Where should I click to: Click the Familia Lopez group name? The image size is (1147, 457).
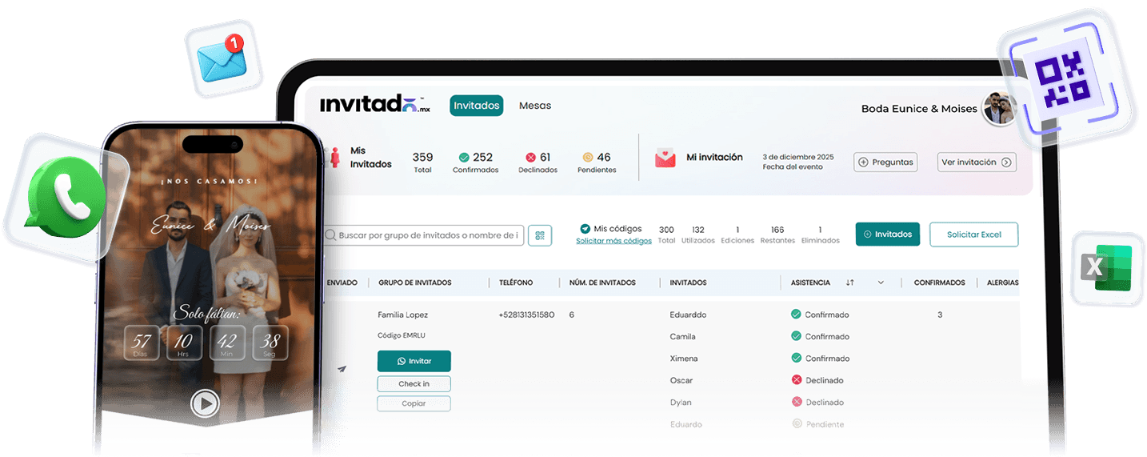[402, 315]
